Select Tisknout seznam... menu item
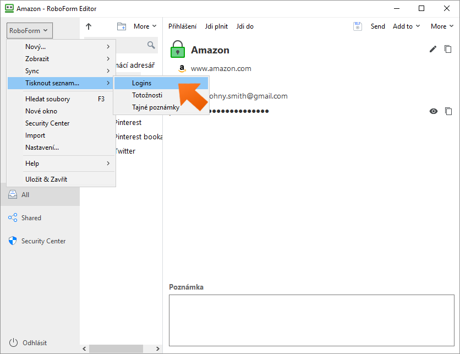 [61, 83]
